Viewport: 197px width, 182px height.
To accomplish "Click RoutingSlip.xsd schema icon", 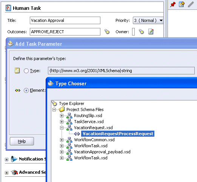I will pyautogui.click(x=69, y=116).
